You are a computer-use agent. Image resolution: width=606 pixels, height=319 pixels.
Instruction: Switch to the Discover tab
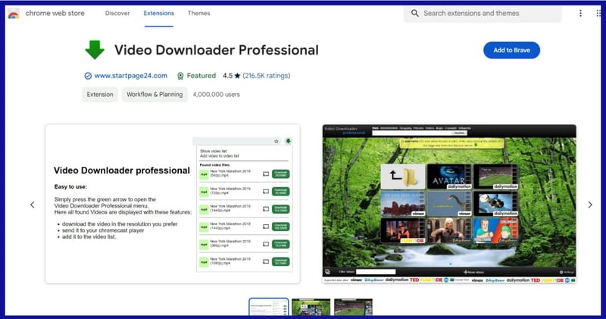[x=117, y=13]
